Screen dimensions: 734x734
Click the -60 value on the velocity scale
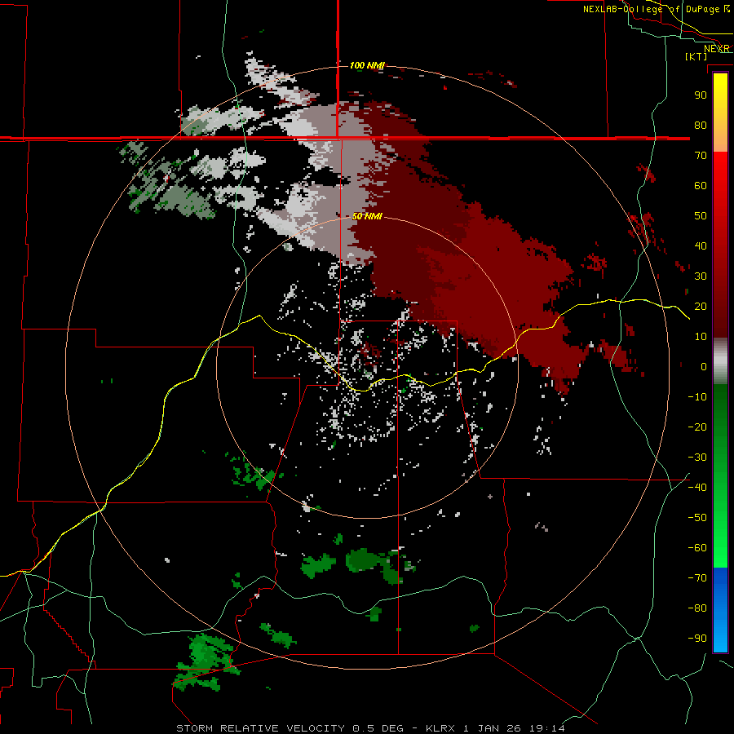[x=697, y=548]
